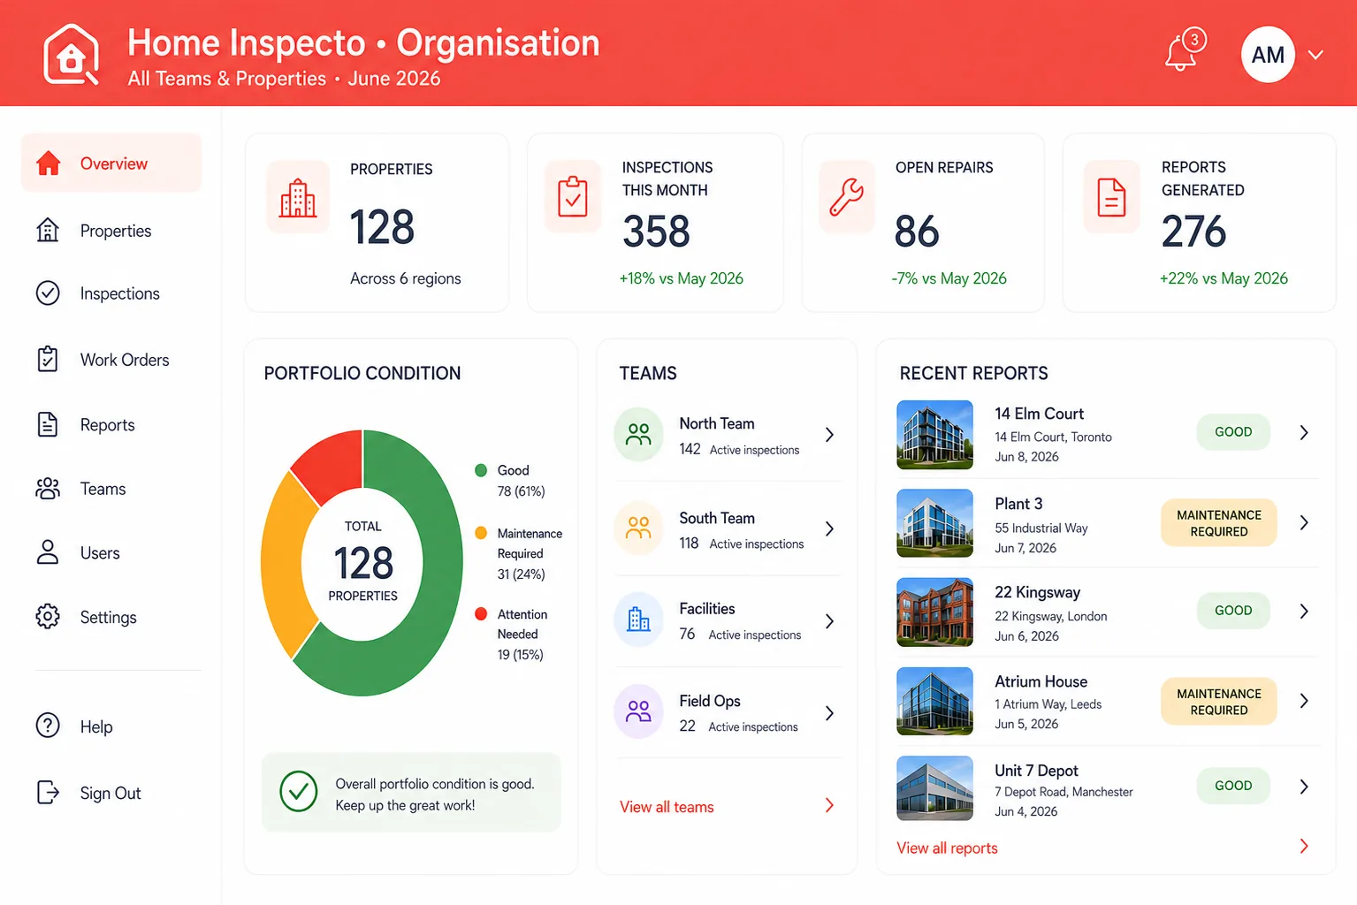
Task: Expand South Team row chevron
Action: (x=829, y=529)
